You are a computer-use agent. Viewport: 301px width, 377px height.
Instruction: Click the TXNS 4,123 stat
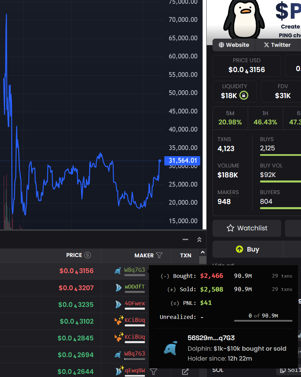pyautogui.click(x=226, y=144)
